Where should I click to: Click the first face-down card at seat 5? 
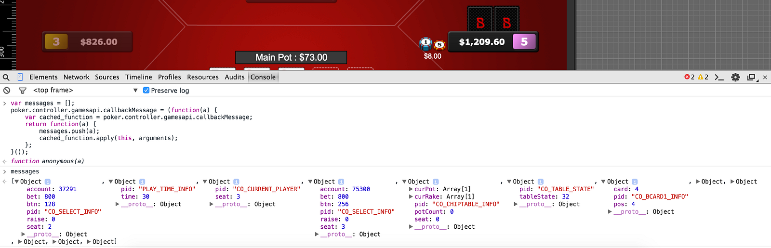click(x=480, y=19)
